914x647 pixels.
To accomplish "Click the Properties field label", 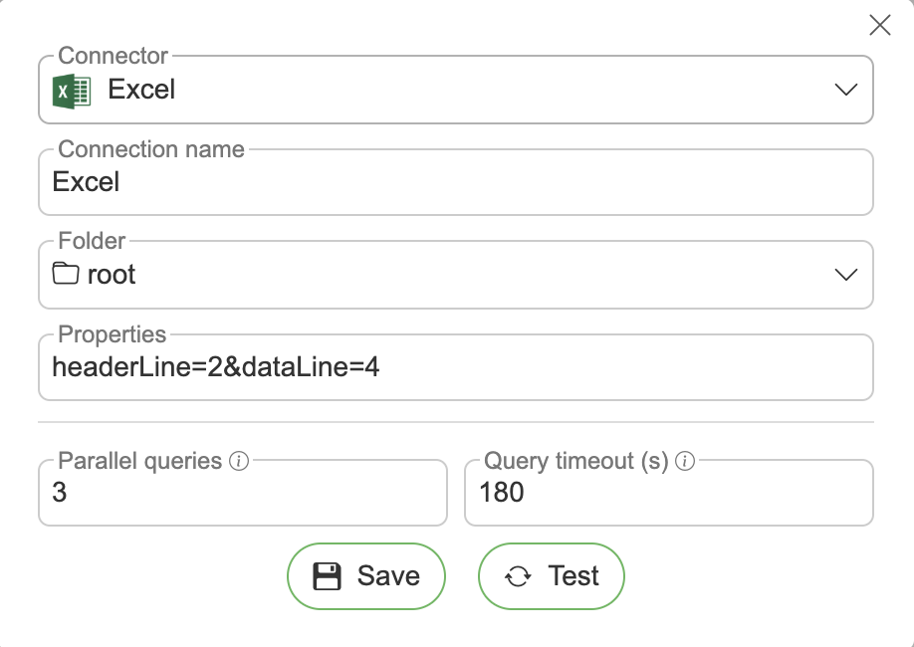I will point(113,334).
